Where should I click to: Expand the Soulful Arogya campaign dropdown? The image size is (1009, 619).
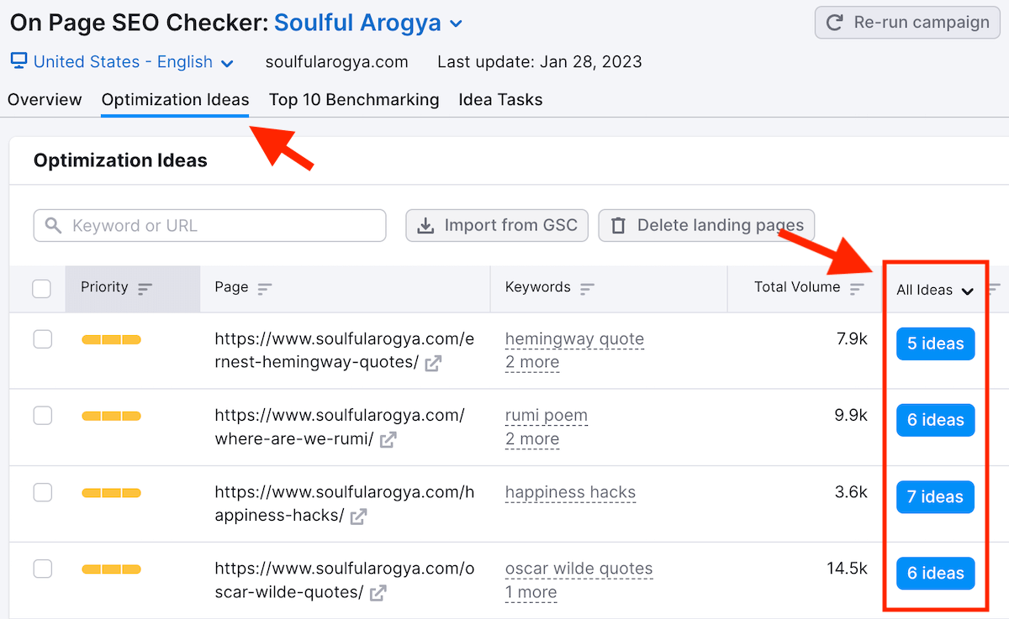click(456, 24)
